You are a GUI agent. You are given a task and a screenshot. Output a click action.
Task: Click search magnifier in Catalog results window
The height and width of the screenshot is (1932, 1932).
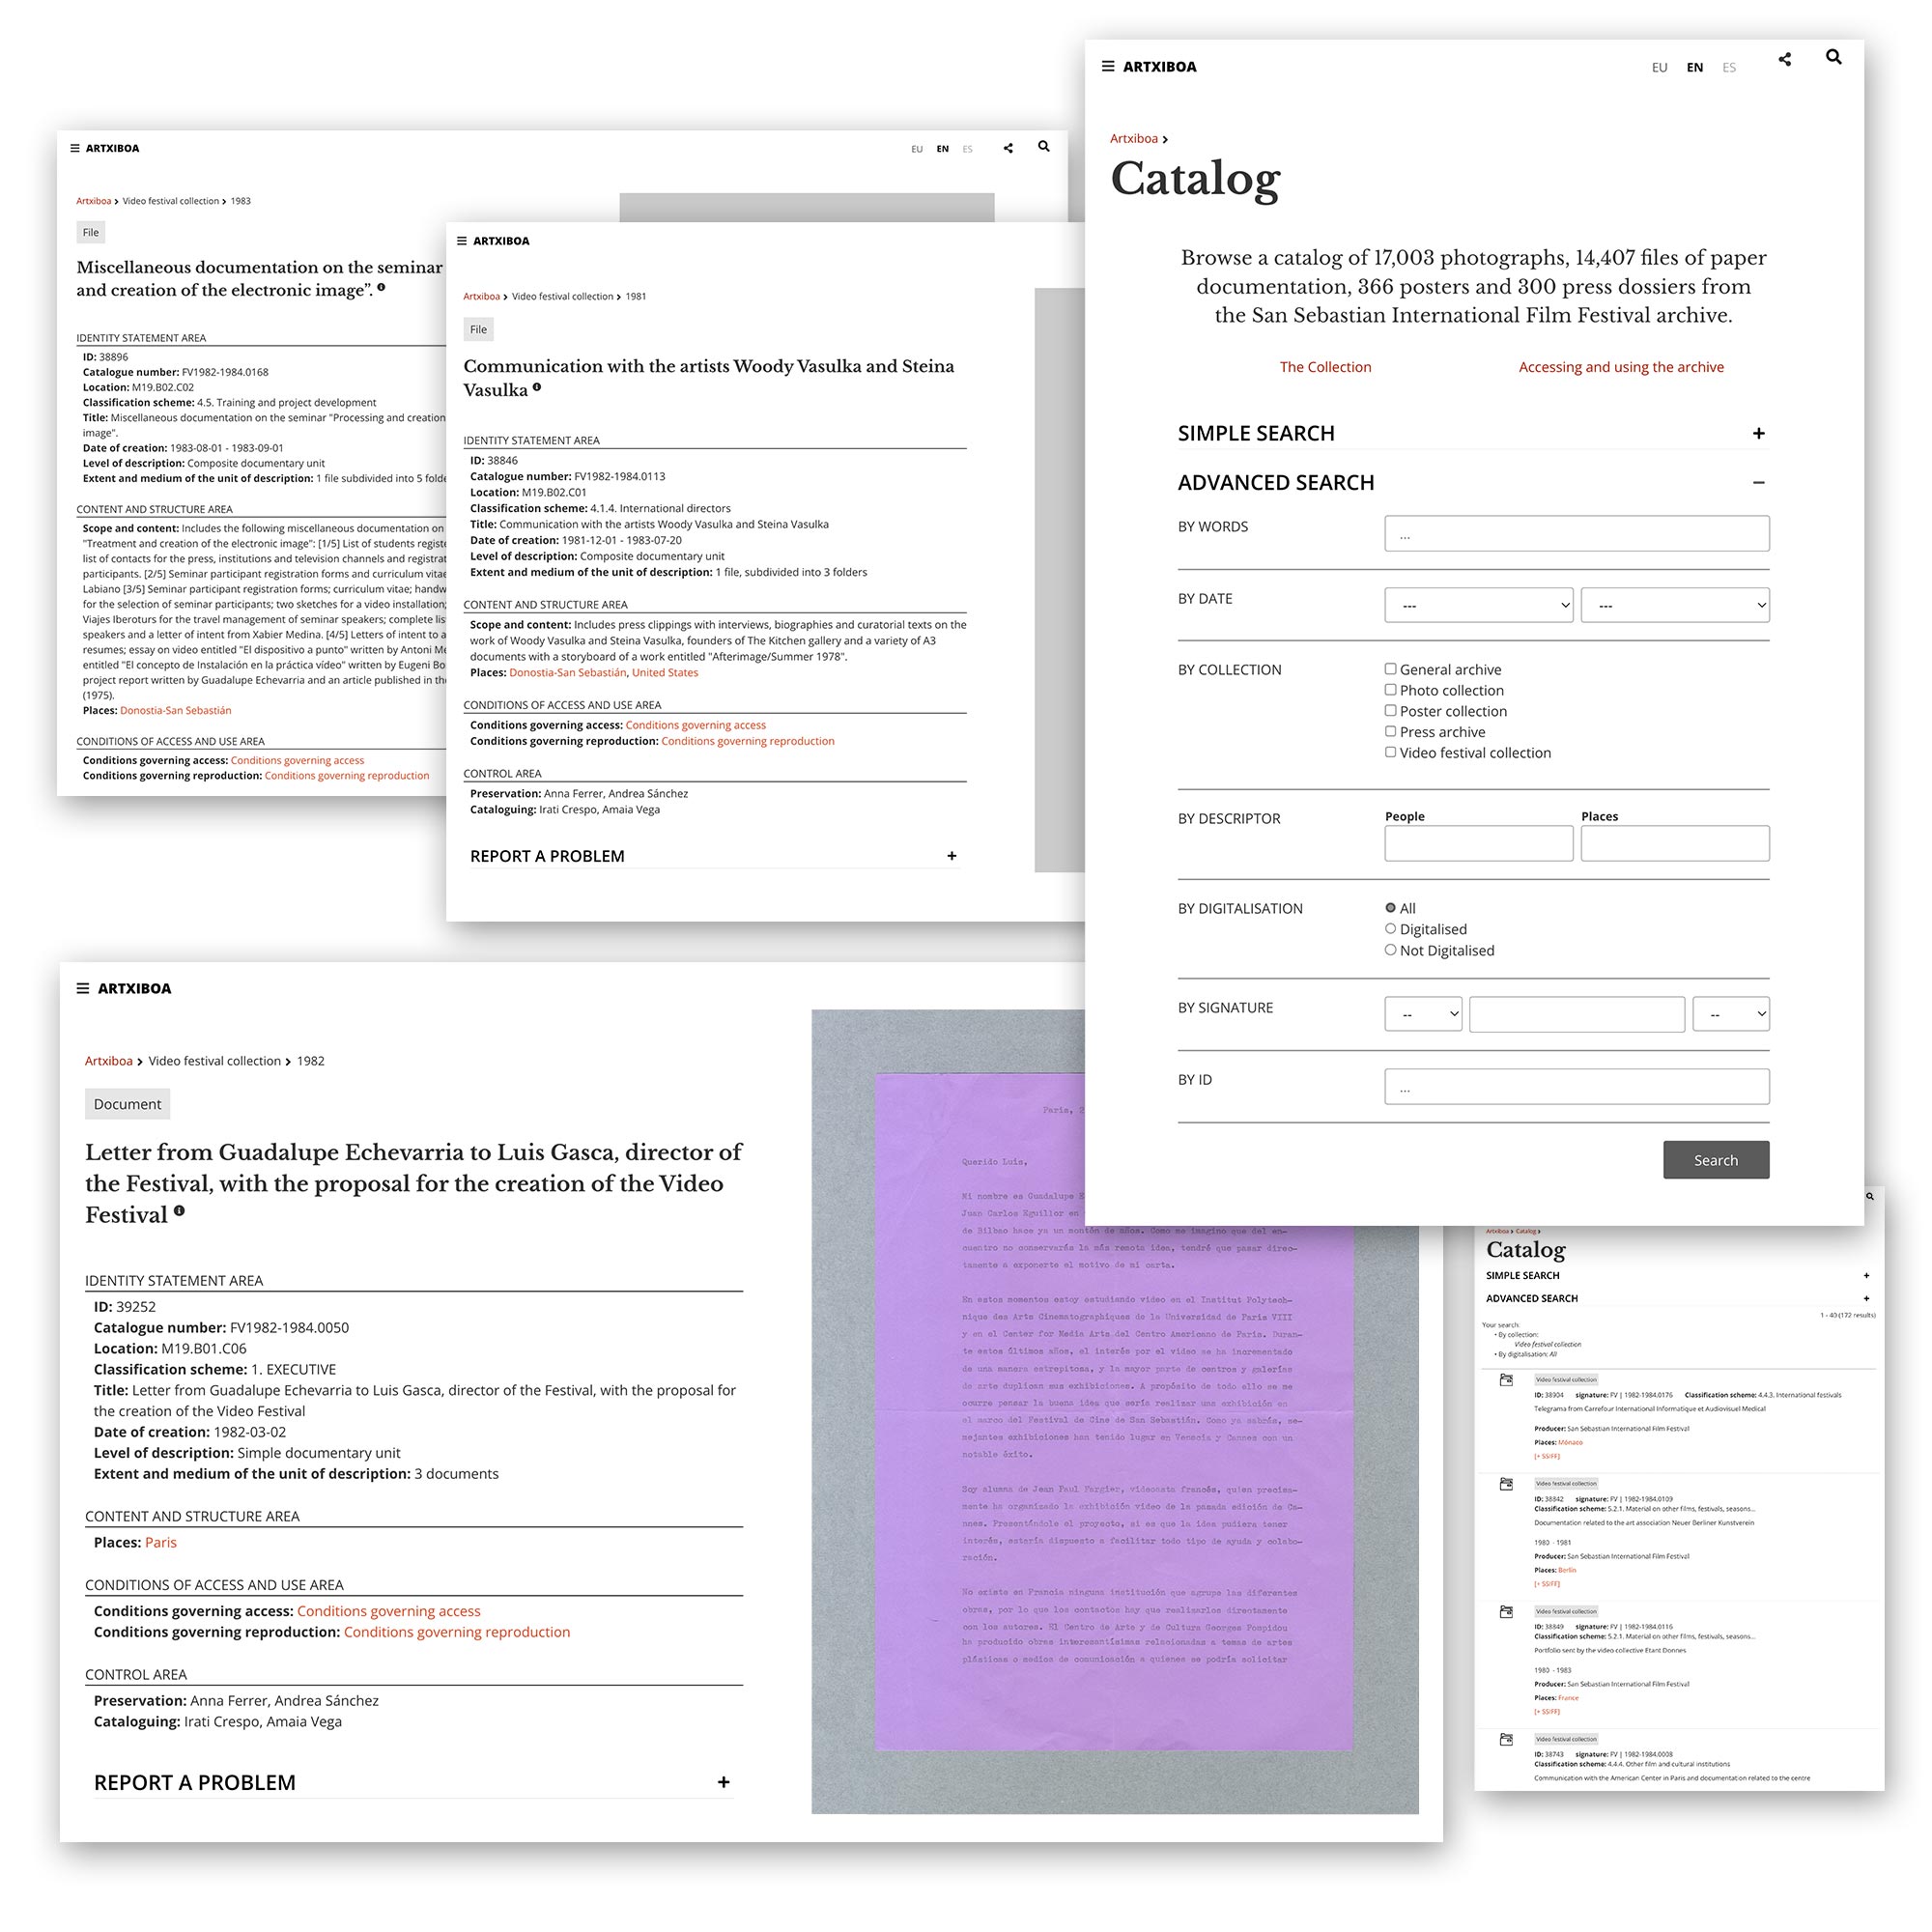1870,1196
